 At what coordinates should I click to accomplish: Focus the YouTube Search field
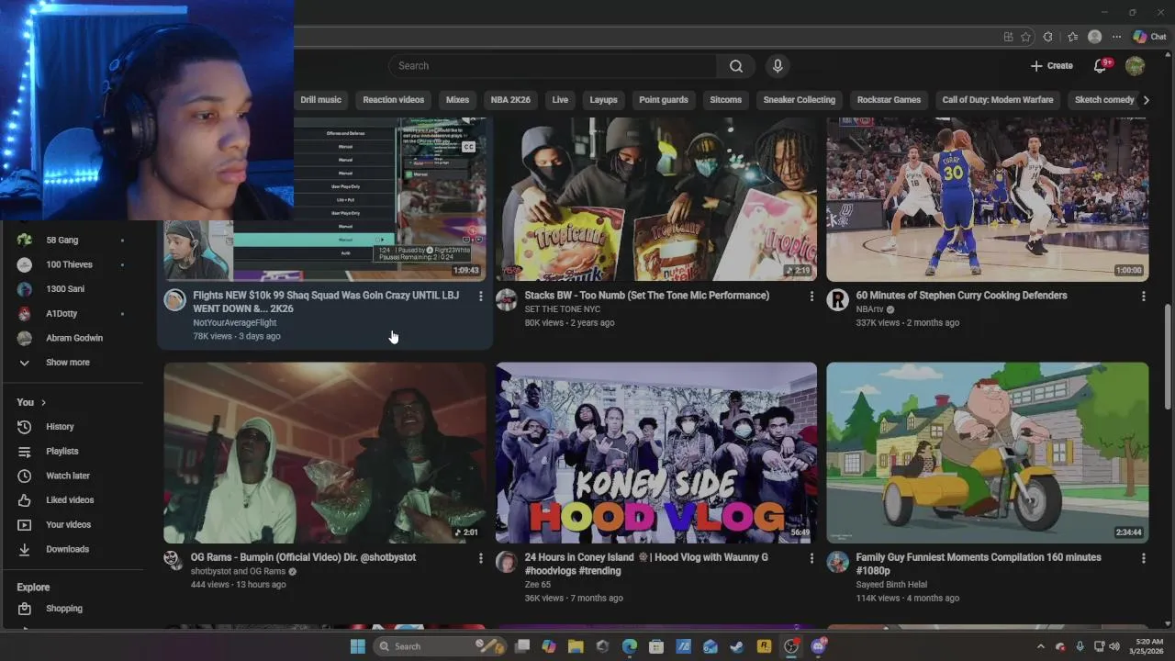coord(553,66)
